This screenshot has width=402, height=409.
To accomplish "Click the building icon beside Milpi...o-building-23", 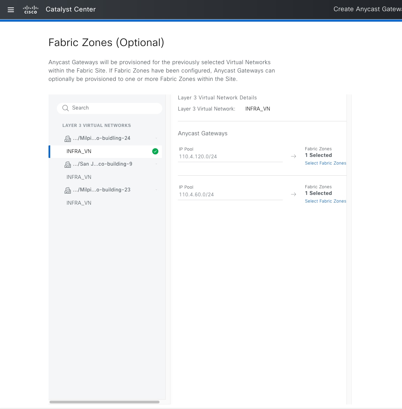I will point(67,190).
